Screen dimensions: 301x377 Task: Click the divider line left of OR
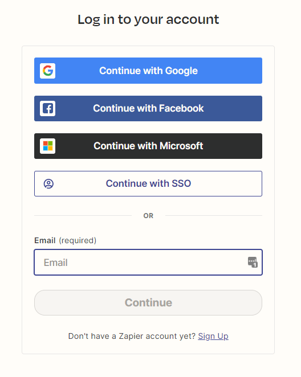point(83,216)
